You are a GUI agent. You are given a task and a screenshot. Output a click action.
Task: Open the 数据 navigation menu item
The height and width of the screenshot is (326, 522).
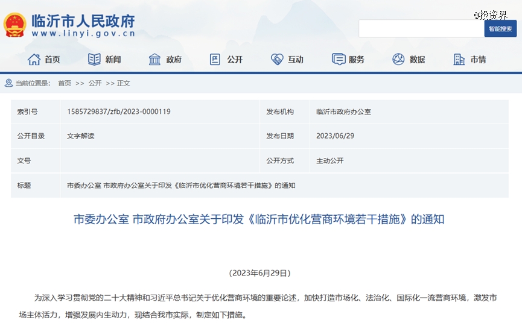(418, 60)
